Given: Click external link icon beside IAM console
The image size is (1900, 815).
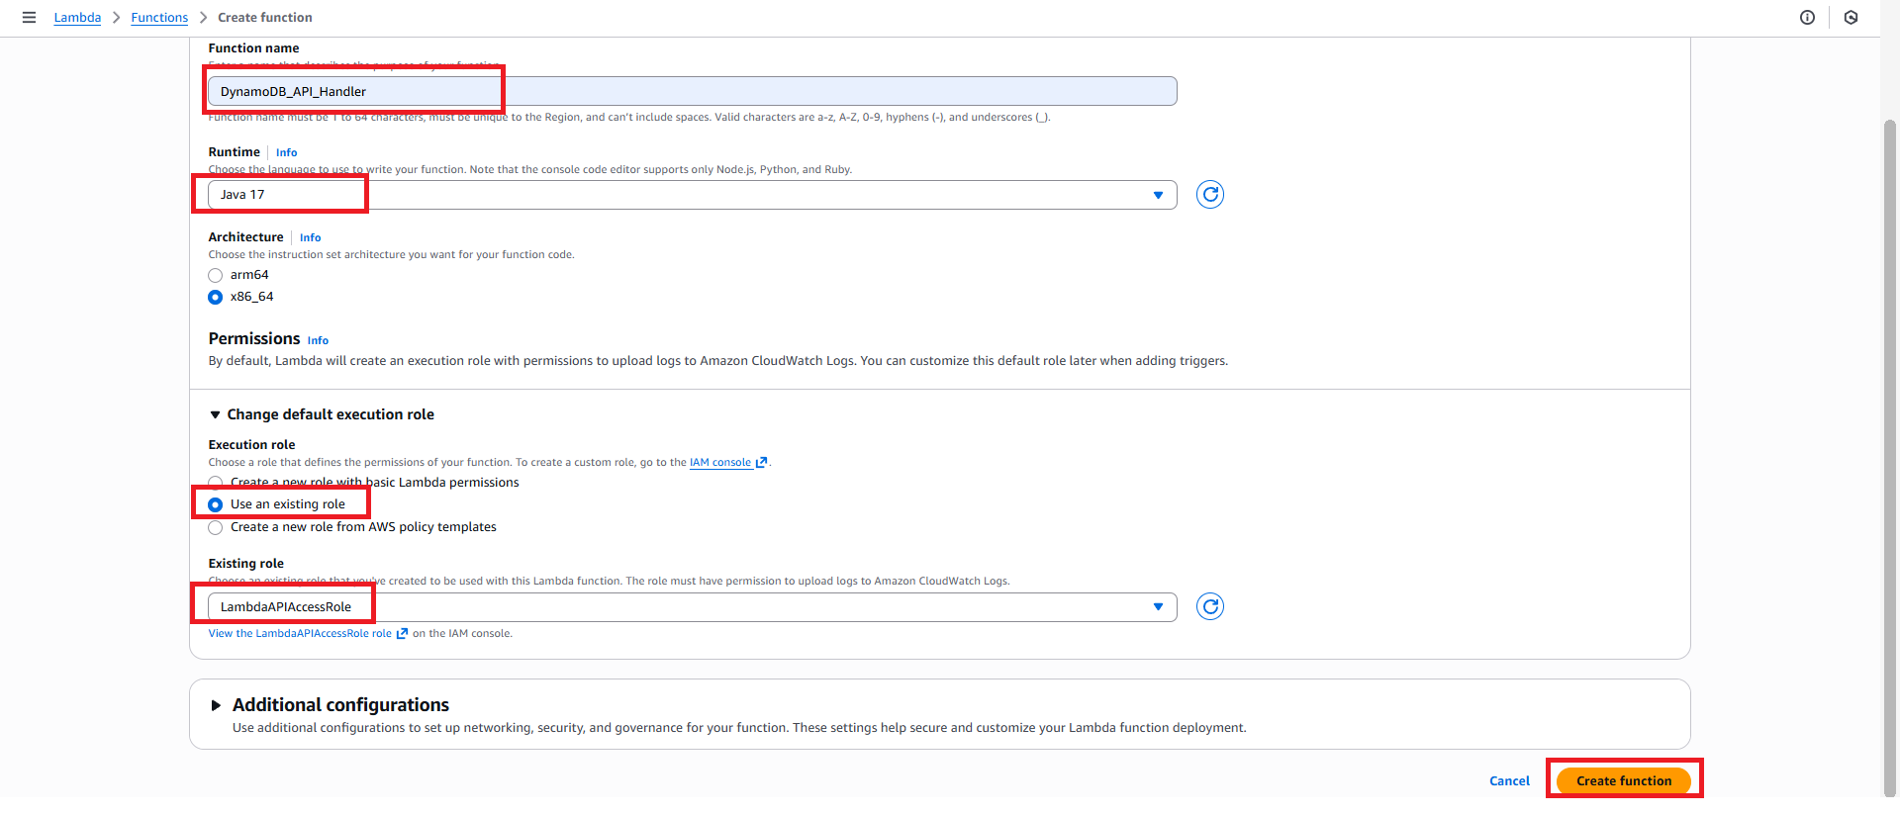Looking at the screenshot, I should coord(761,463).
